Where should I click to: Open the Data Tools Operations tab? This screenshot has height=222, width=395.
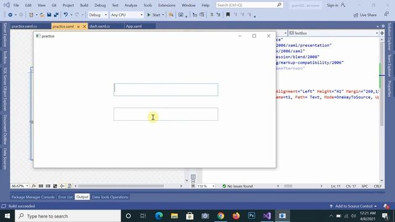pos(110,197)
